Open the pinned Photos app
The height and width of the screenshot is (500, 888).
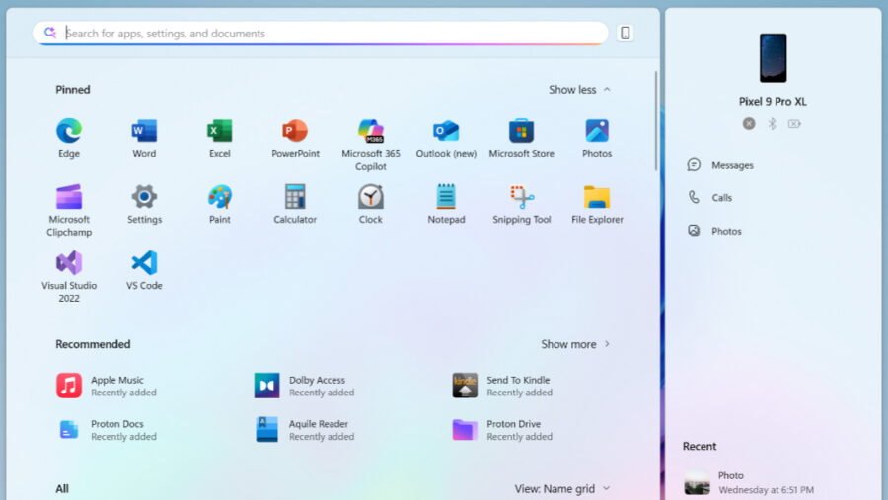click(597, 138)
